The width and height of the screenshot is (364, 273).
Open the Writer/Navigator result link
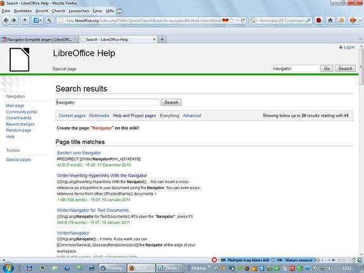(x=73, y=233)
